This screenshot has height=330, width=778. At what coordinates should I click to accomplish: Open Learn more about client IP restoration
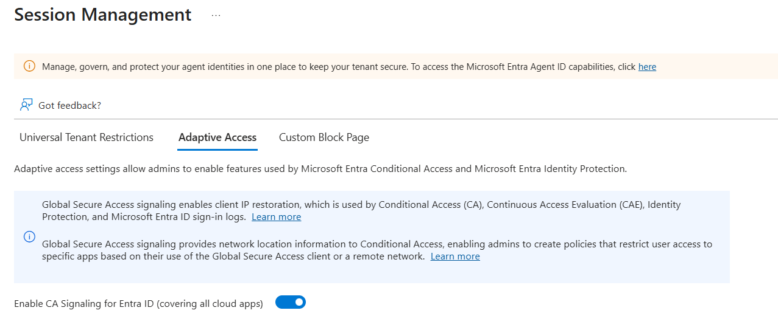(x=276, y=217)
